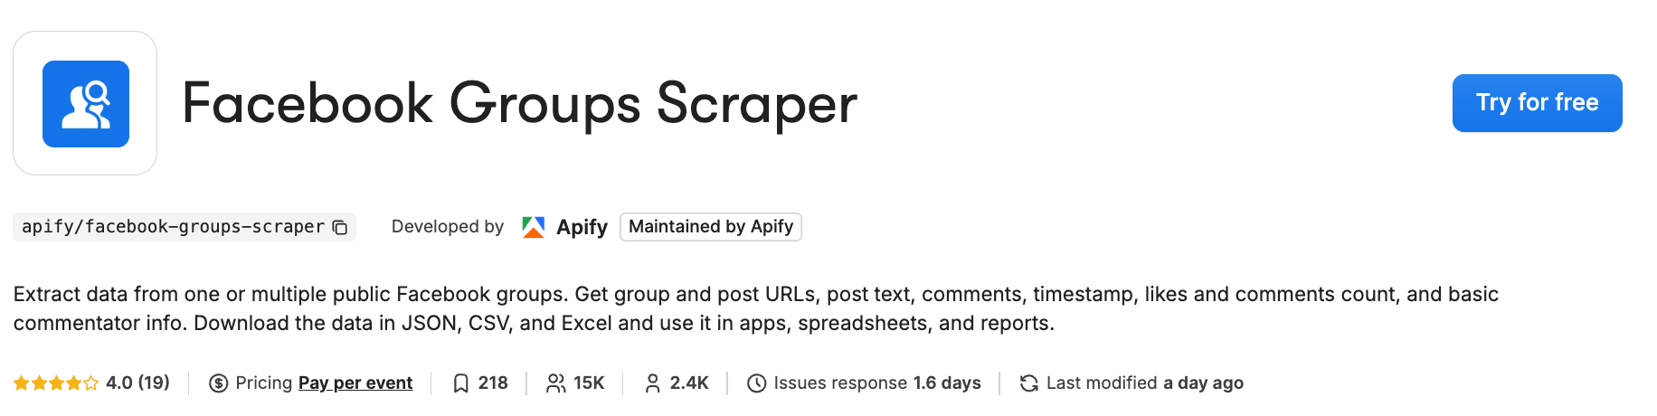
Task: Open the Pay per event pricing link
Action: [x=355, y=383]
